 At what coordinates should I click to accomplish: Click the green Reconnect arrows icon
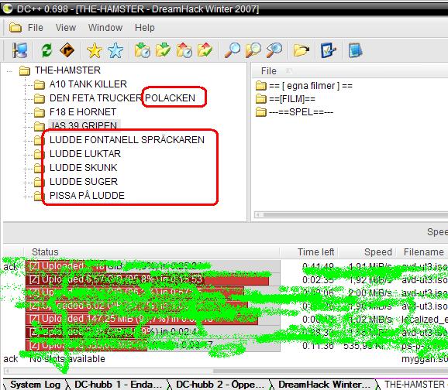pos(47,50)
